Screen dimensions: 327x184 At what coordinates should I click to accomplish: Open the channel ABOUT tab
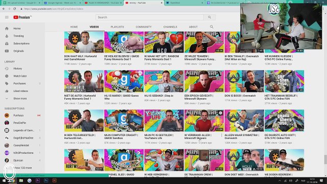tap(193, 27)
